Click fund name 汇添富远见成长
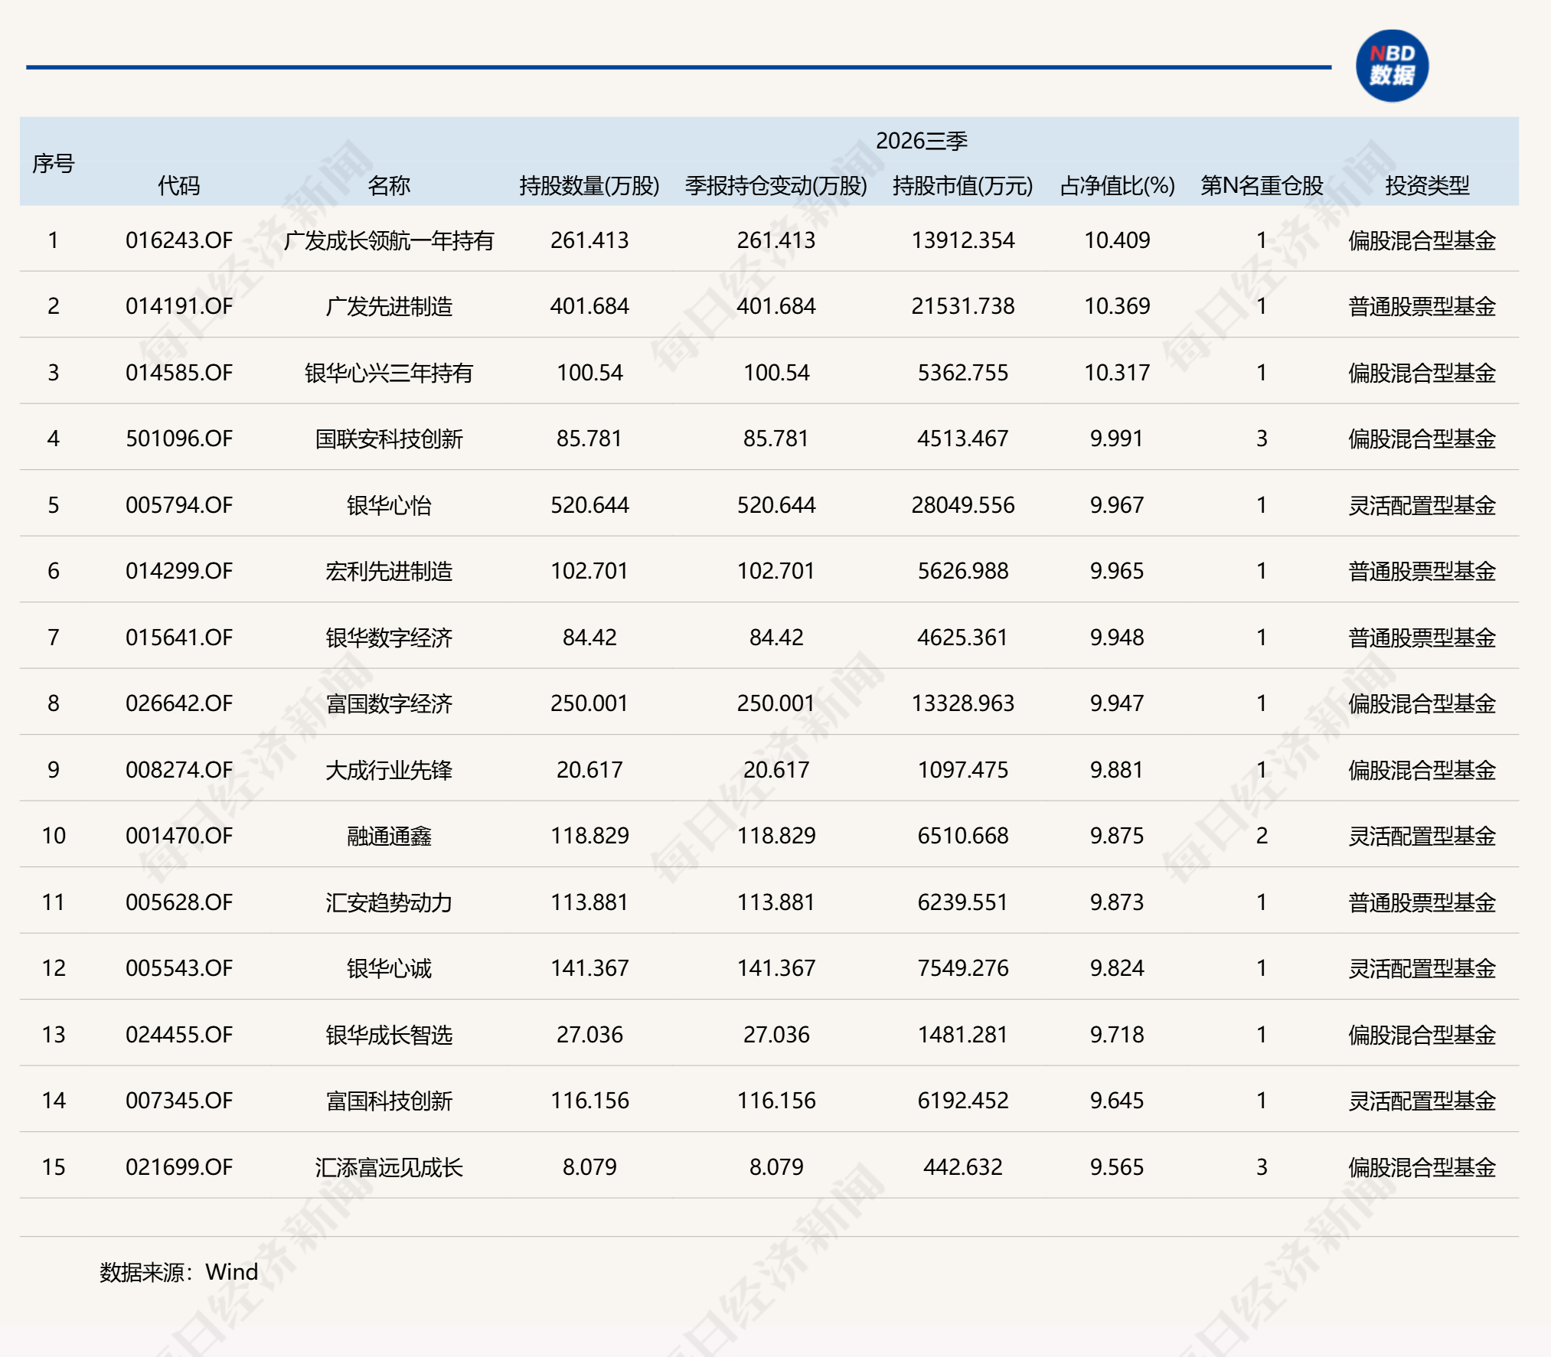The image size is (1551, 1357). (x=389, y=1168)
